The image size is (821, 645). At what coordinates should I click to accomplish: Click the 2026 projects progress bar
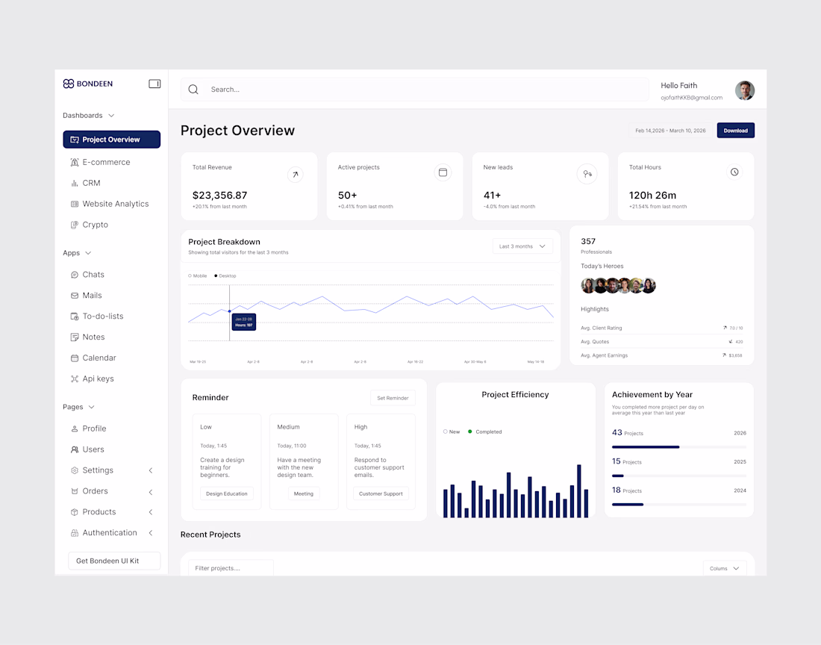click(679, 447)
